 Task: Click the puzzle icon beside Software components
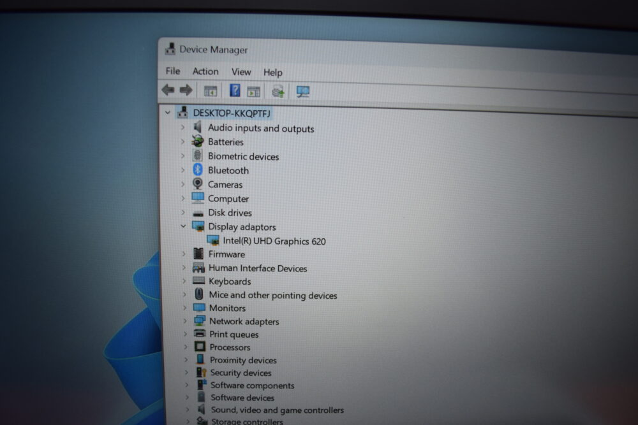click(x=202, y=384)
